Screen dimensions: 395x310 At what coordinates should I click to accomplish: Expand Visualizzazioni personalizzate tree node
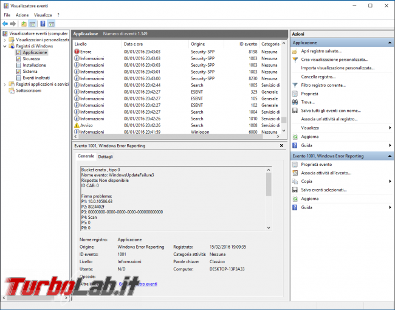pos(5,40)
